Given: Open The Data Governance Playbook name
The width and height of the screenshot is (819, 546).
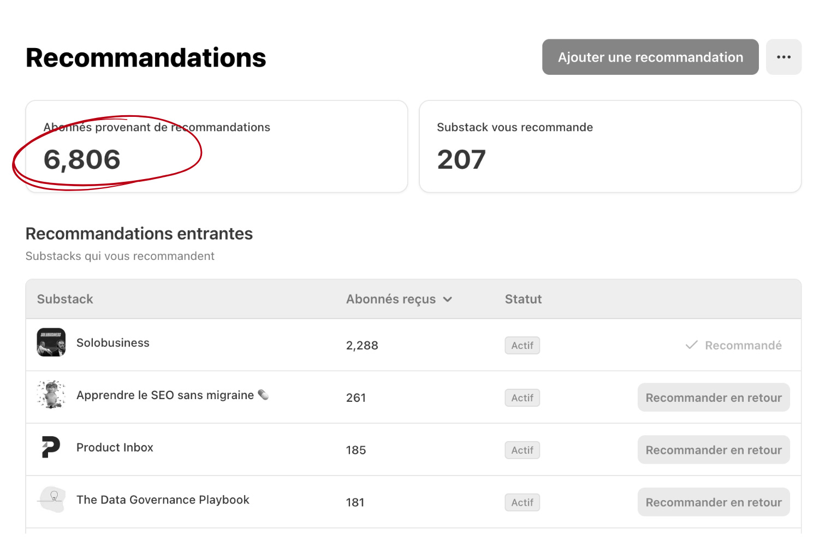Looking at the screenshot, I should coord(163,500).
